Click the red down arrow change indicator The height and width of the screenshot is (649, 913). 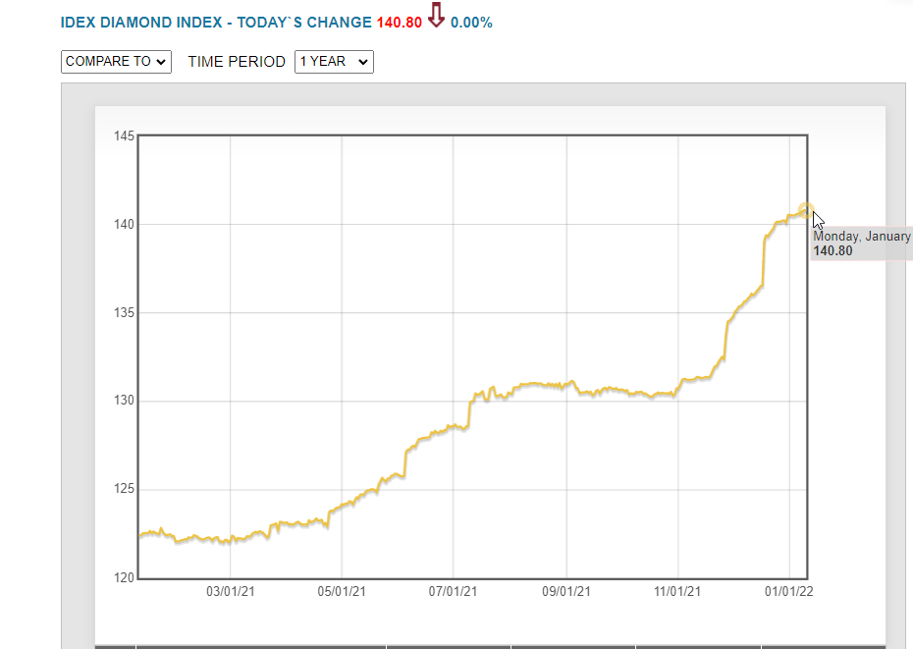[x=436, y=15]
